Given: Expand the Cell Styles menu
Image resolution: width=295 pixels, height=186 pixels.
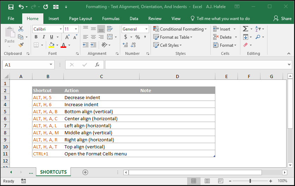Looking at the screenshot, I should point(167,45).
